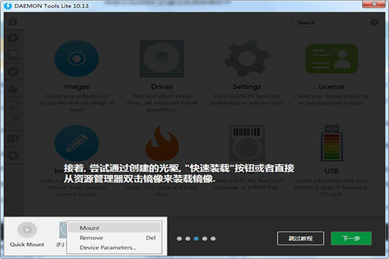Click the pencil image editor tile
Viewport: 389px width, 259px height.
click(77, 142)
